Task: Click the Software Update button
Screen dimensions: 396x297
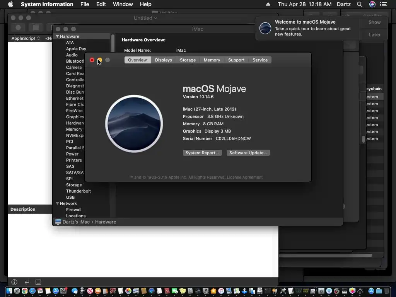Action: (248, 153)
